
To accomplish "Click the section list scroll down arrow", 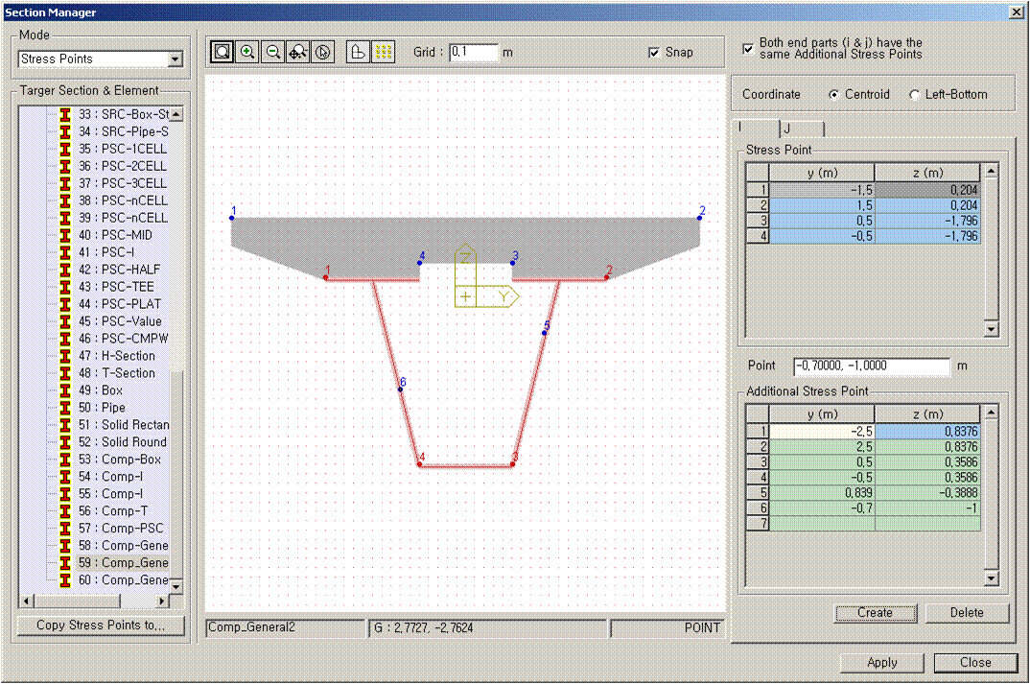I will [176, 586].
